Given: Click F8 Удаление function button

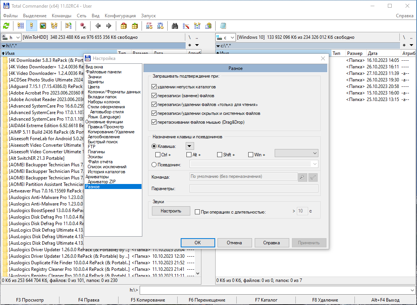Looking at the screenshot, I should 325,300.
